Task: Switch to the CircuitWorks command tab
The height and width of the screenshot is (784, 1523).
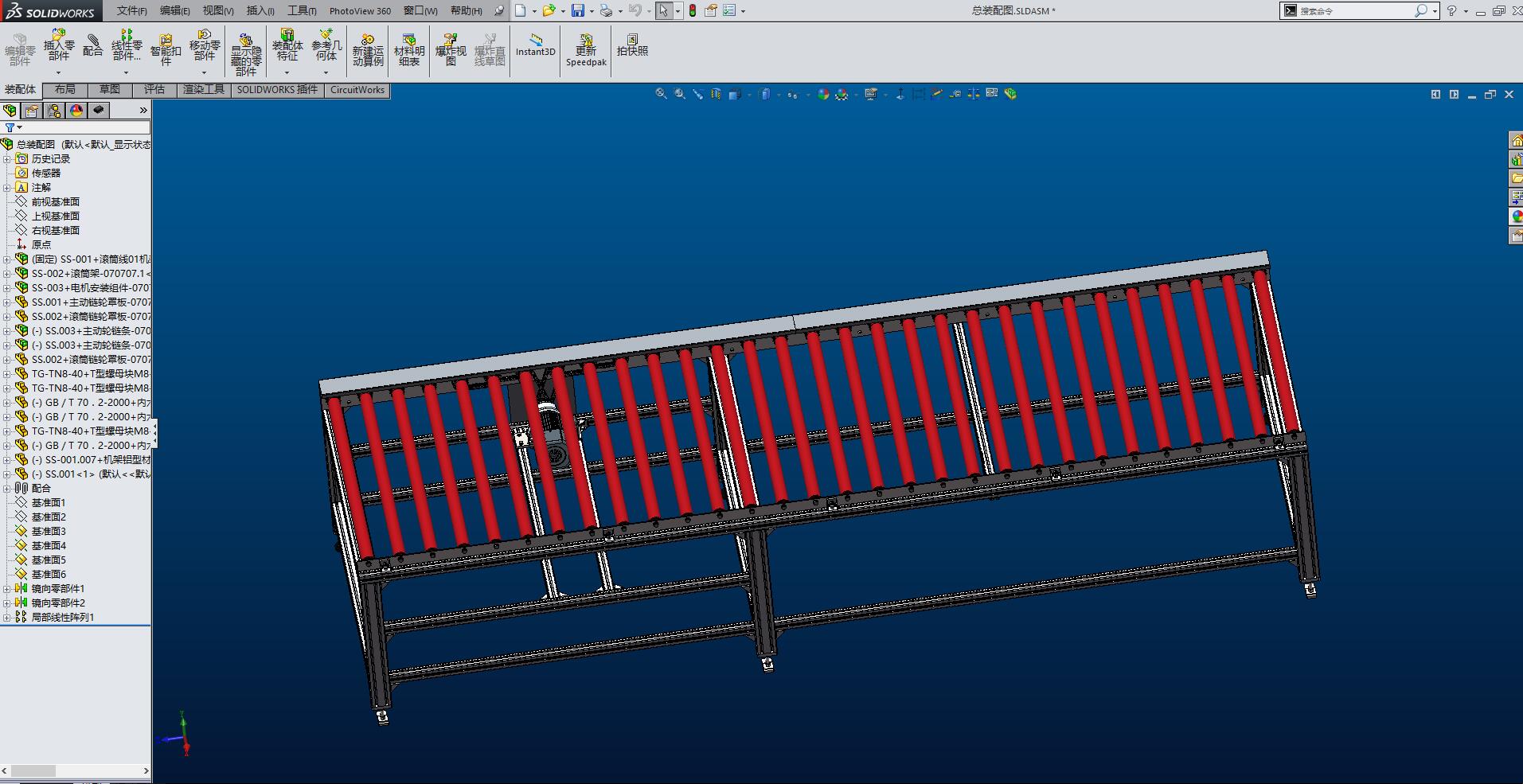Action: 357,90
